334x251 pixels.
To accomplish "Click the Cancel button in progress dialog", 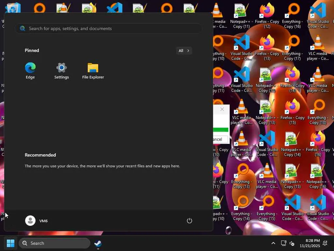I will coord(220,139).
